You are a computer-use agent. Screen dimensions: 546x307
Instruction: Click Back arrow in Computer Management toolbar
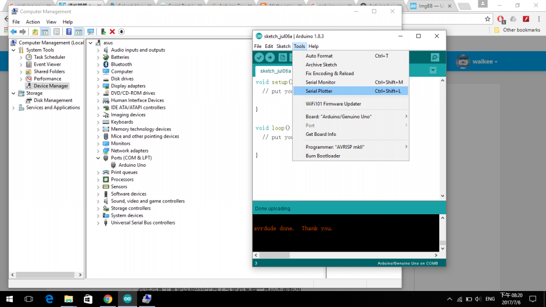click(13, 31)
